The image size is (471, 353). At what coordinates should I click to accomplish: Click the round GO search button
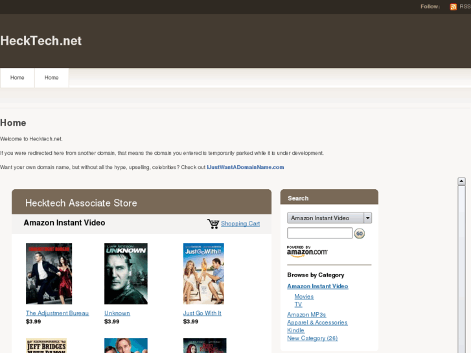(x=360, y=233)
